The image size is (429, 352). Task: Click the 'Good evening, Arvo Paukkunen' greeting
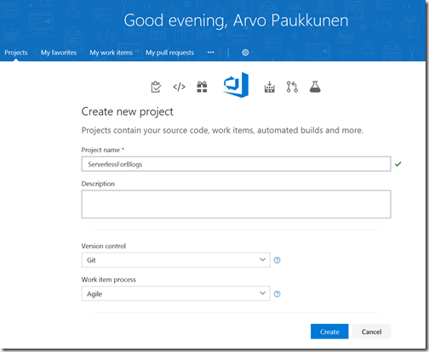tap(236, 20)
